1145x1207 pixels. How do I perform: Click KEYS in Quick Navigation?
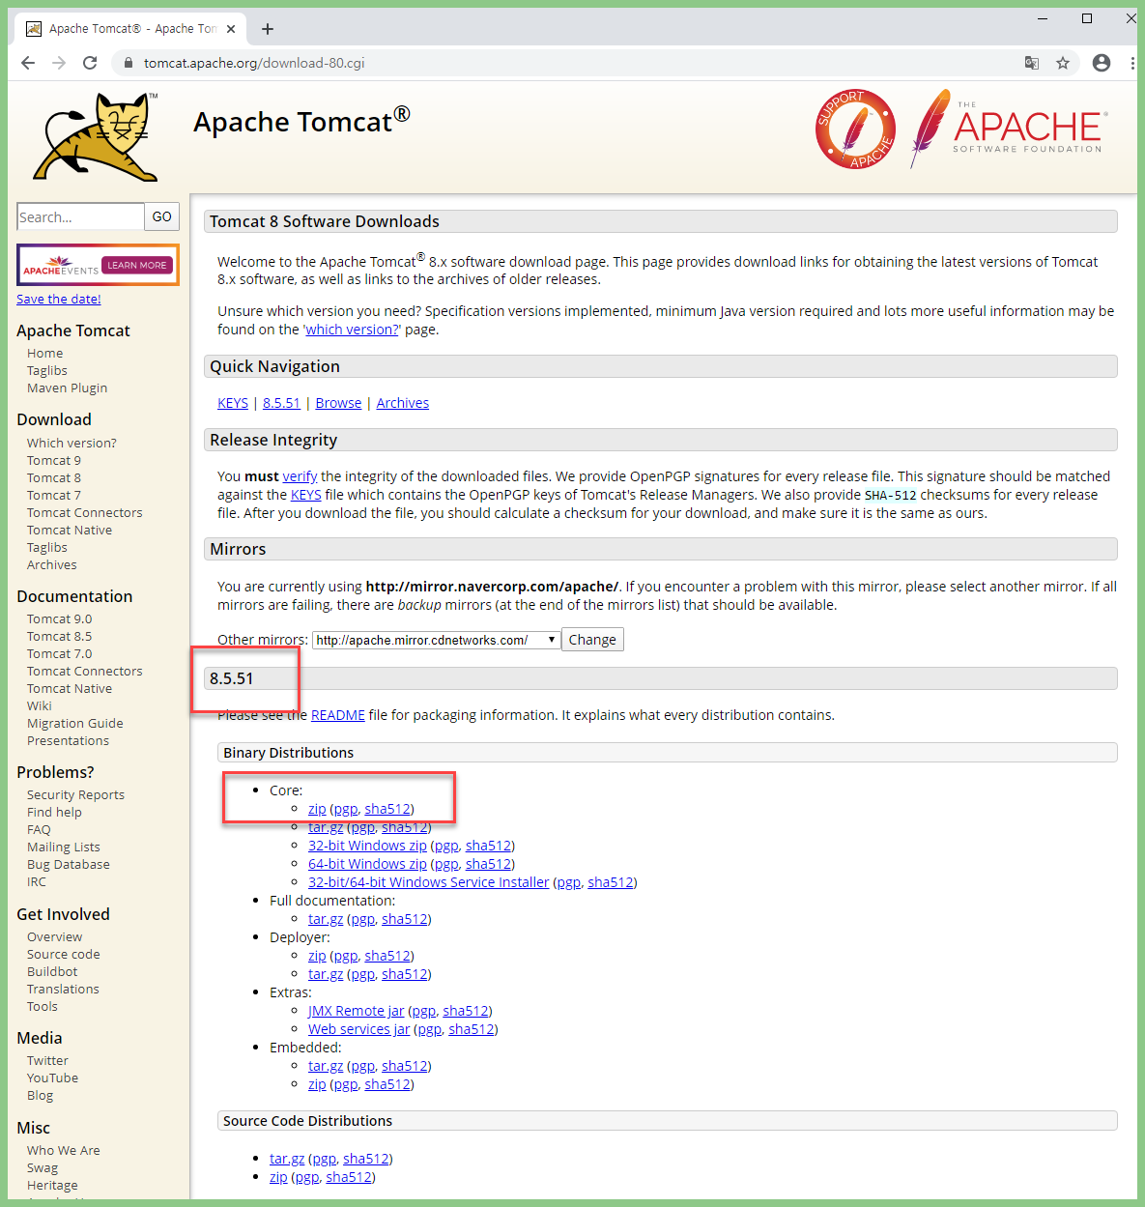233,403
